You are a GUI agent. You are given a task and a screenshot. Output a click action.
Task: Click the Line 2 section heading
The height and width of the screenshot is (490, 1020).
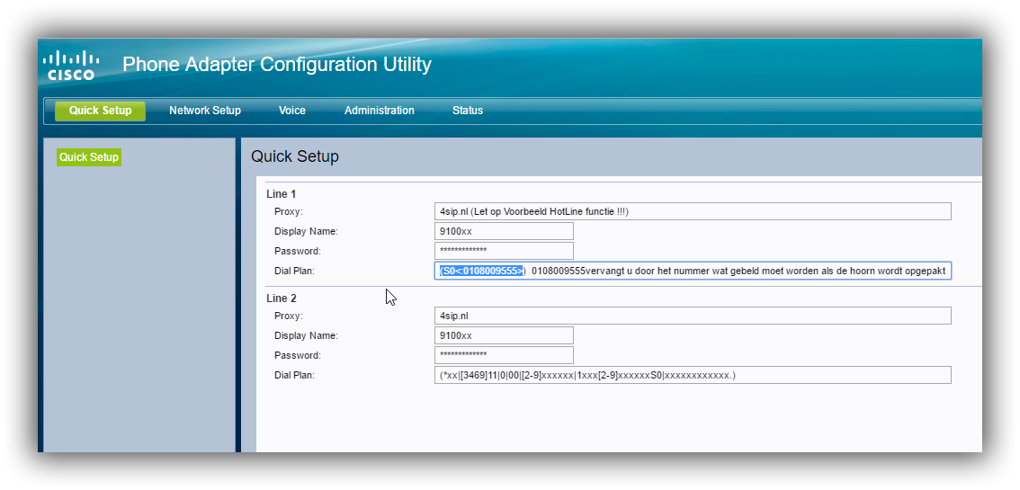[281, 298]
